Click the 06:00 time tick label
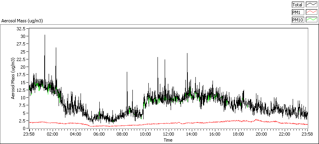 99,134
